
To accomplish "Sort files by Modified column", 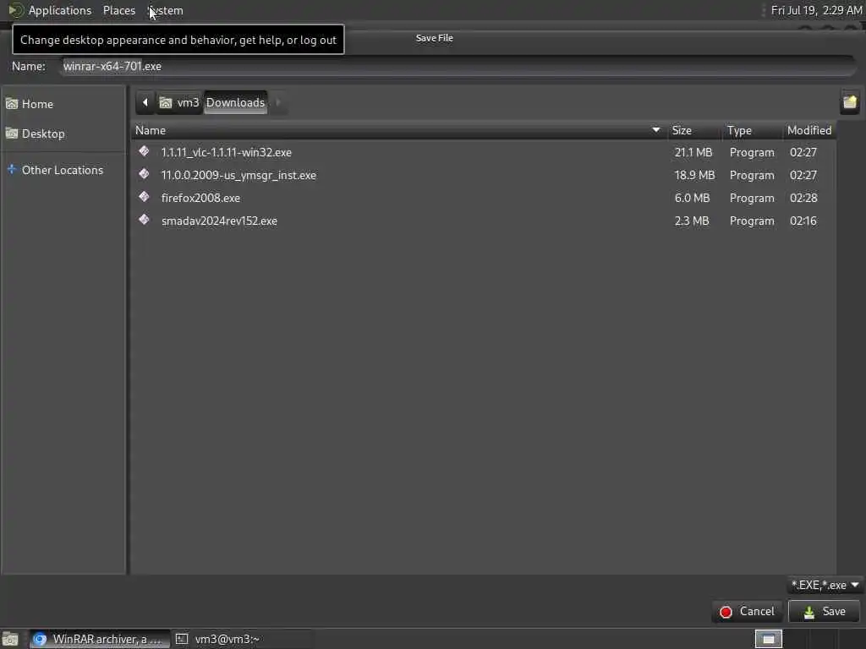I will pyautogui.click(x=808, y=131).
